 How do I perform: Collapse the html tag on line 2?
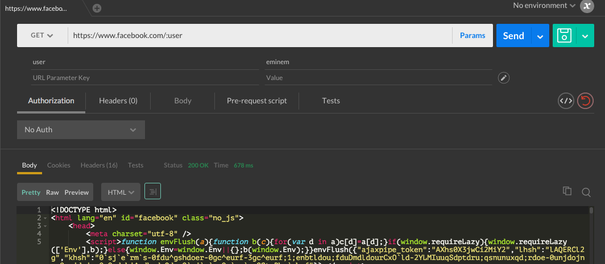click(45, 219)
